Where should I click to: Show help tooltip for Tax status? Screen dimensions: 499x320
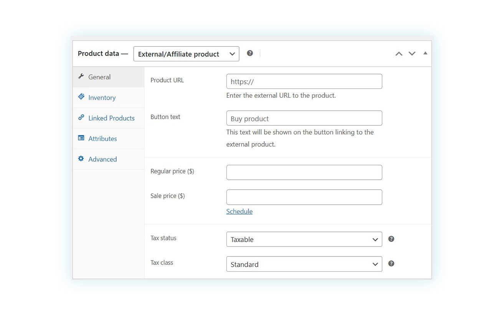click(x=391, y=239)
